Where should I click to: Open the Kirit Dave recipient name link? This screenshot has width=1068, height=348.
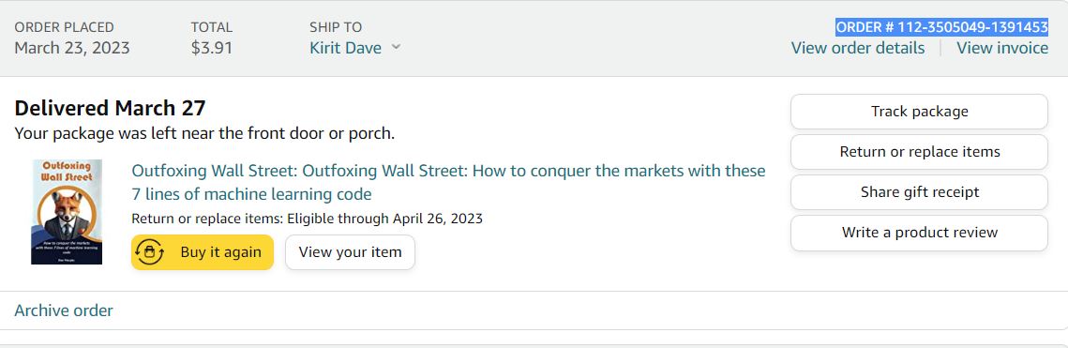[x=345, y=48]
